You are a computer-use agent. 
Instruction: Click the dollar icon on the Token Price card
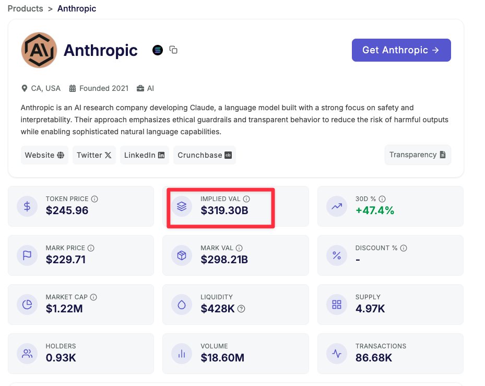(27, 206)
